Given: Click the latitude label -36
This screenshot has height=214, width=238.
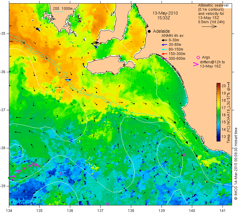Looking at the screenshot, I should pos(3,72).
